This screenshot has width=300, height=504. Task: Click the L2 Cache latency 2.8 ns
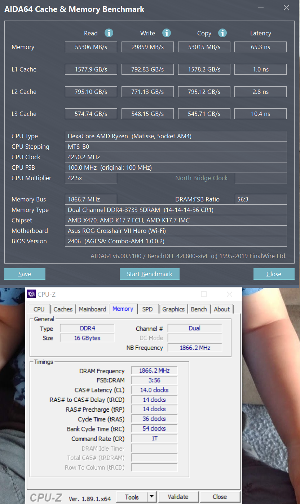(x=260, y=92)
